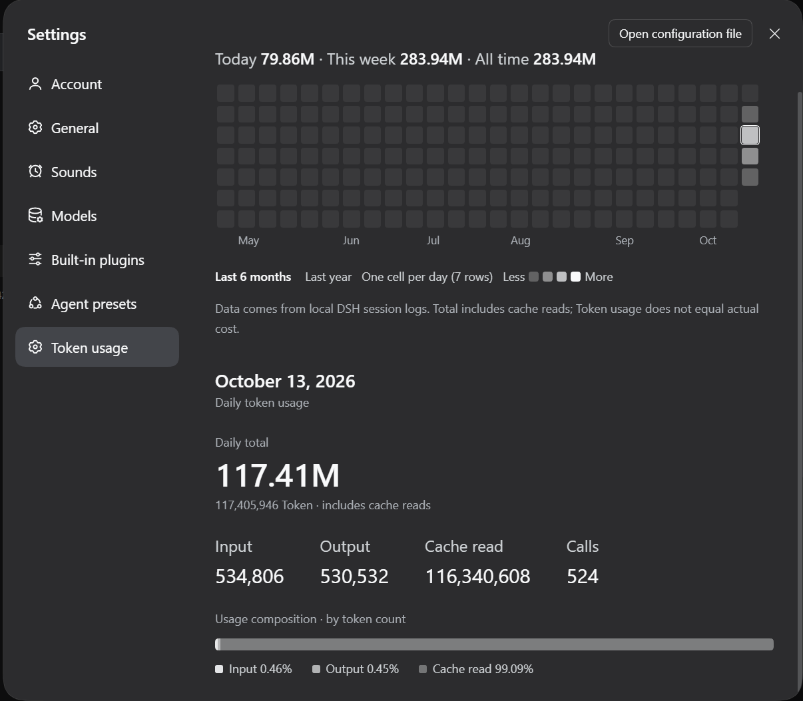Image resolution: width=803 pixels, height=701 pixels.
Task: Click the darkest Less legend swatch
Action: [533, 277]
